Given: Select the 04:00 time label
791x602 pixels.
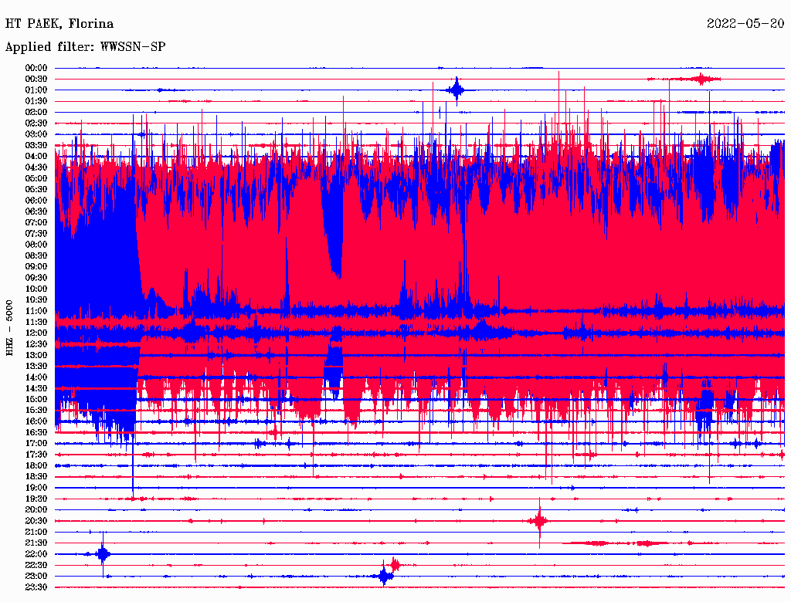Looking at the screenshot, I should [x=36, y=157].
